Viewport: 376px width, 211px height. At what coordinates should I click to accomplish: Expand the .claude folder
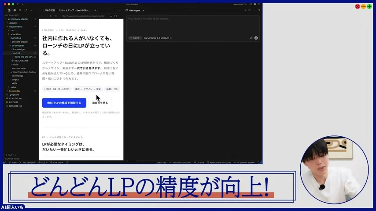click(13, 23)
